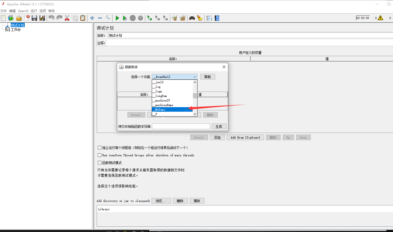Choose __jexl3 from the function list

[172, 82]
